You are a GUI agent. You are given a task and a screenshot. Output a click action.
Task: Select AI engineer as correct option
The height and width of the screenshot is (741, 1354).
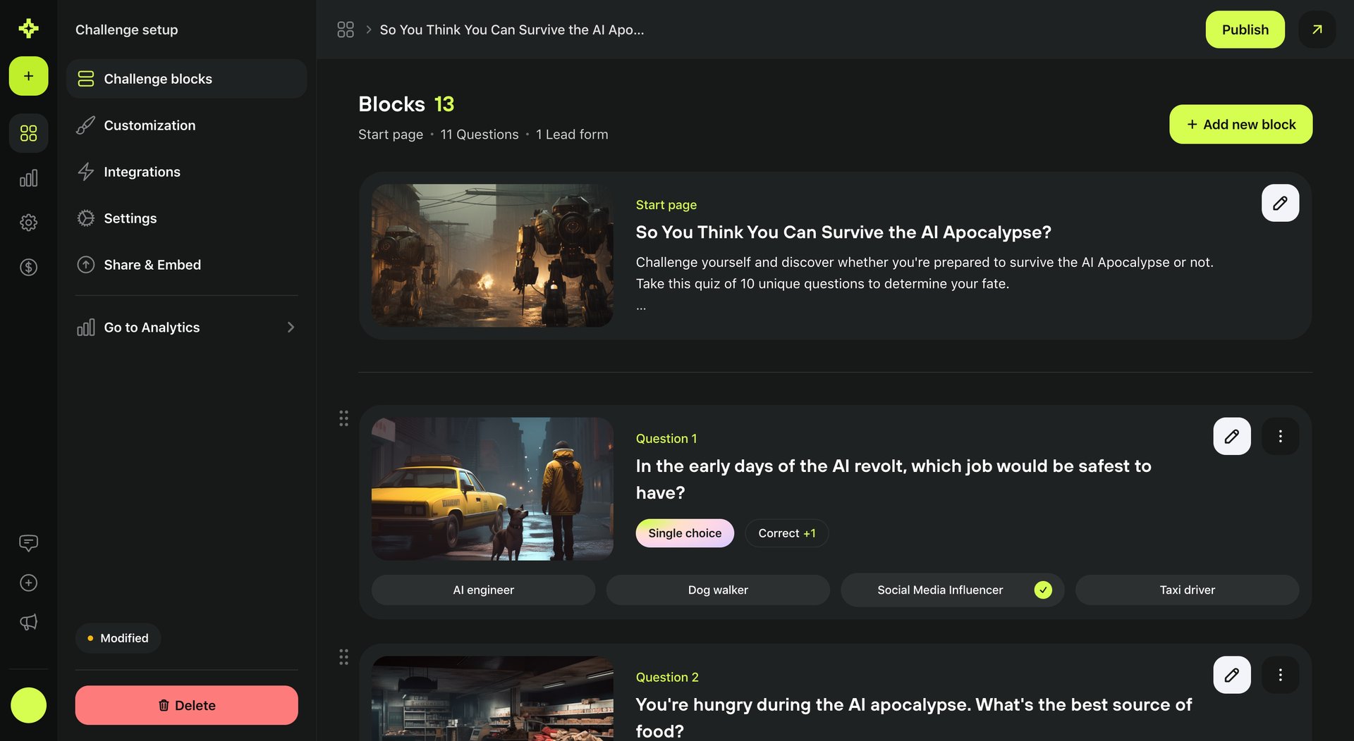pos(483,590)
